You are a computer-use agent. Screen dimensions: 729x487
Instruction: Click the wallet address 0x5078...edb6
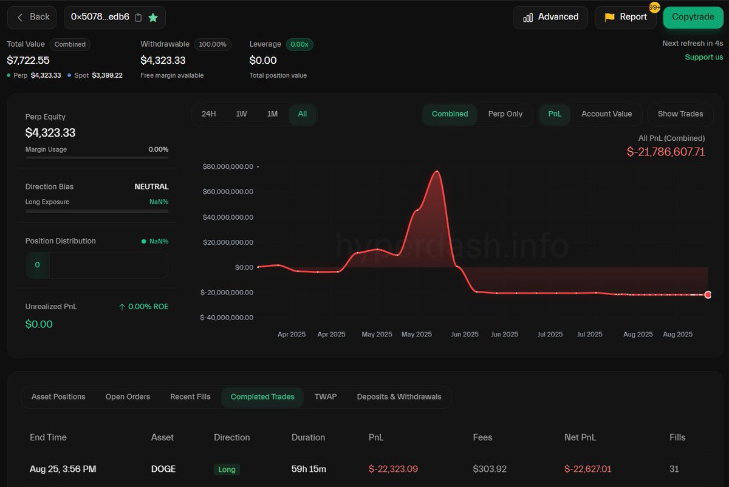[x=100, y=17]
